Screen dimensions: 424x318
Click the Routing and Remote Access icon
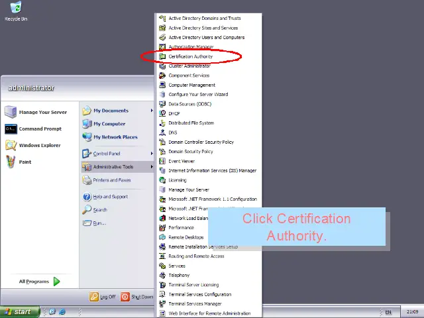pyautogui.click(x=162, y=256)
